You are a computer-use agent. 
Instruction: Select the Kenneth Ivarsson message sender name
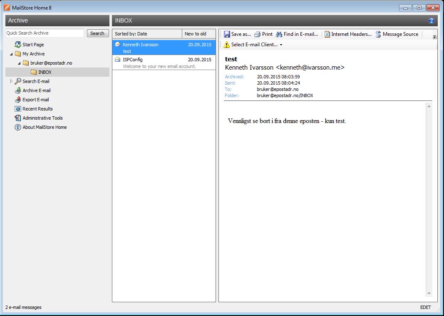[x=141, y=45]
